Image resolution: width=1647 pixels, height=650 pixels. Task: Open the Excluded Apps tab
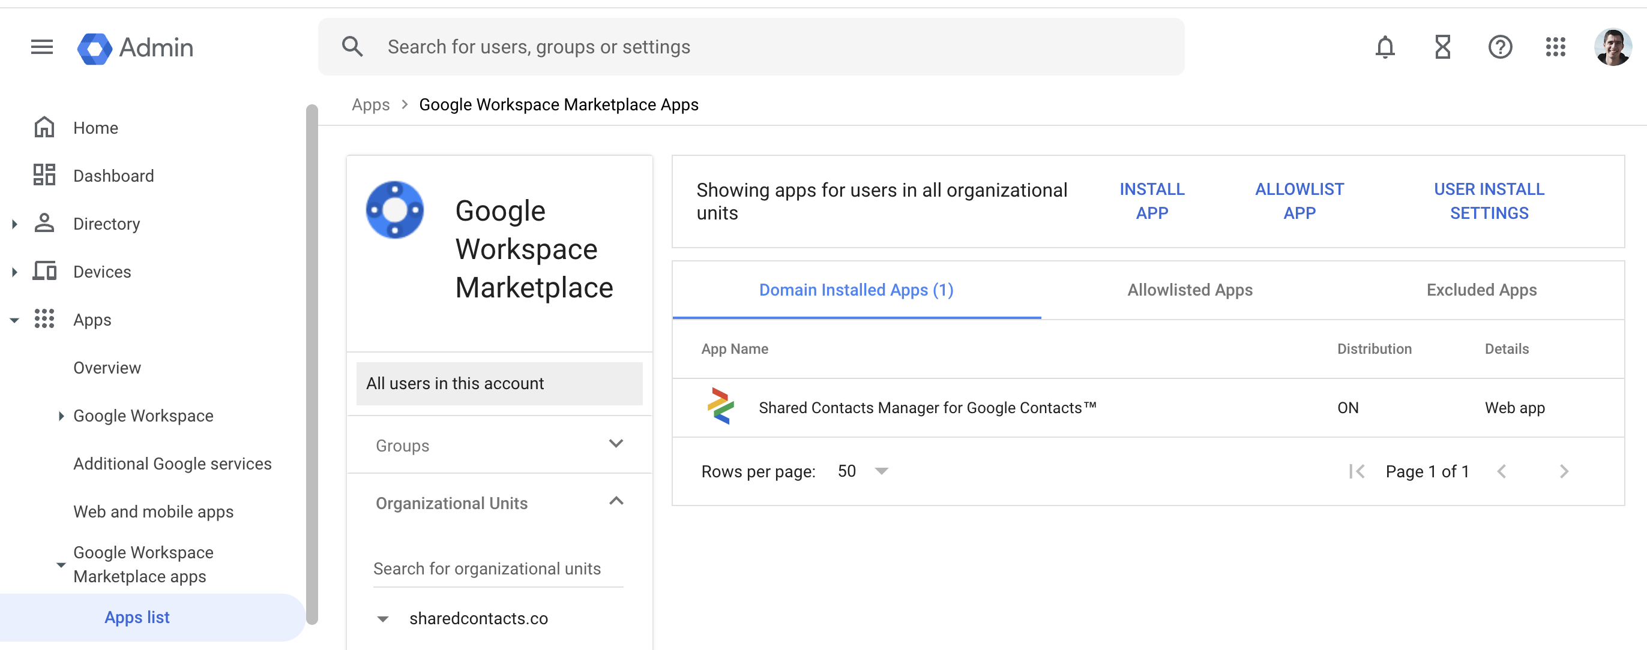(x=1481, y=290)
